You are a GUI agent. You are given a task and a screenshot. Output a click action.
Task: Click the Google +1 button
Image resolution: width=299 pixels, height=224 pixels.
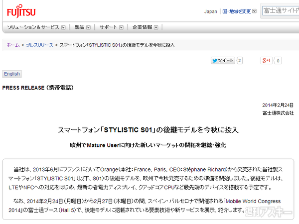click(267, 61)
